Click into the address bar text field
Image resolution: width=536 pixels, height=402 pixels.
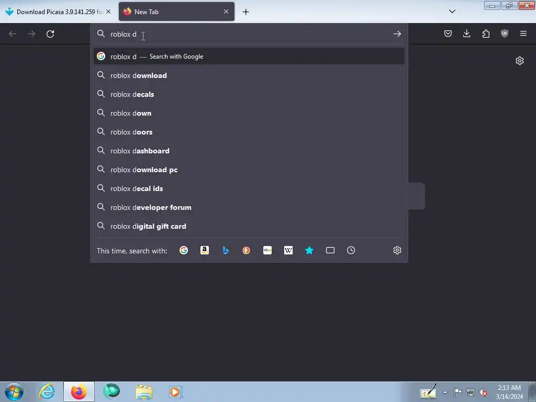point(250,34)
